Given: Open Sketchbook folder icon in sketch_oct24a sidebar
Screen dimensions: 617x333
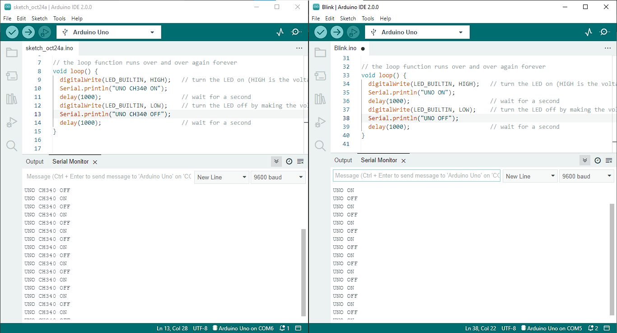Looking at the screenshot, I should point(12,53).
